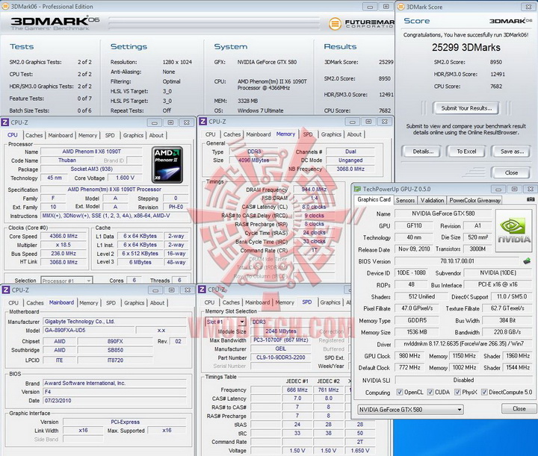The height and width of the screenshot is (456, 538).
Task: Expand the Slot #1 memory slot dropdown
Action: pos(226,322)
